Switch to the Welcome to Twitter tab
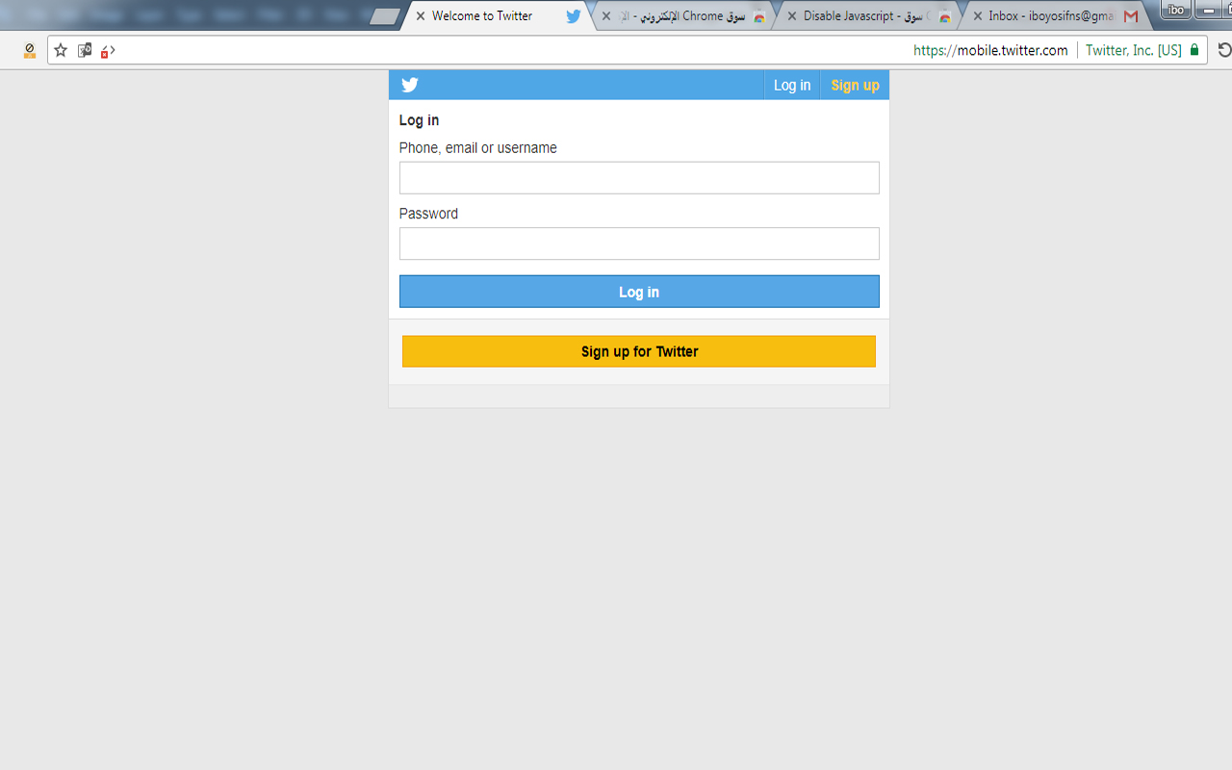Image resolution: width=1232 pixels, height=770 pixels. point(496,16)
